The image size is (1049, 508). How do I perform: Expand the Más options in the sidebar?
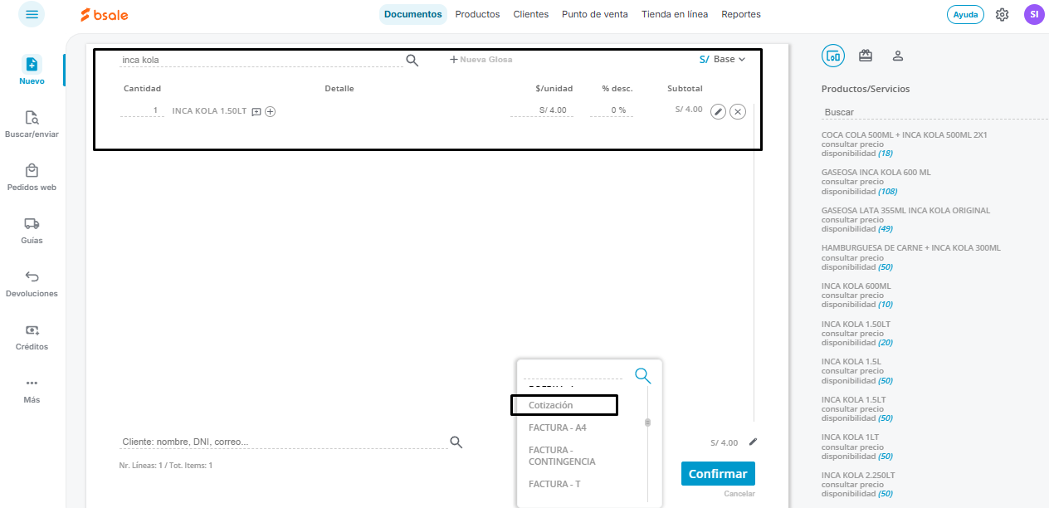(32, 390)
